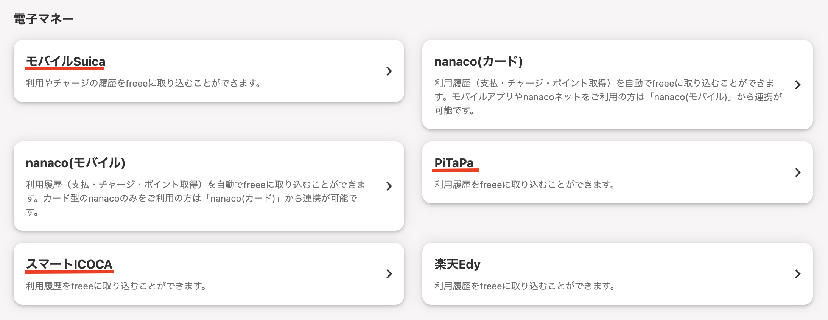Click the 電子マネー section heading

pyautogui.click(x=44, y=19)
